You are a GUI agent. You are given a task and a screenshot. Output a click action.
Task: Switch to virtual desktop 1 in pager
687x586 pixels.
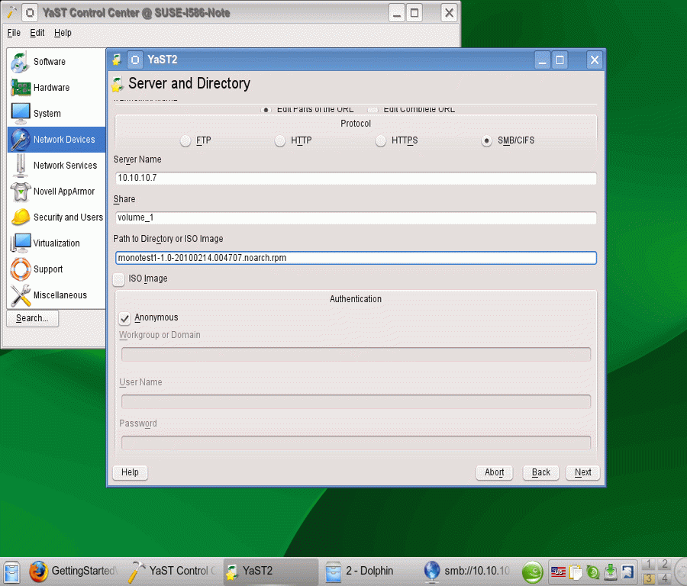649,564
